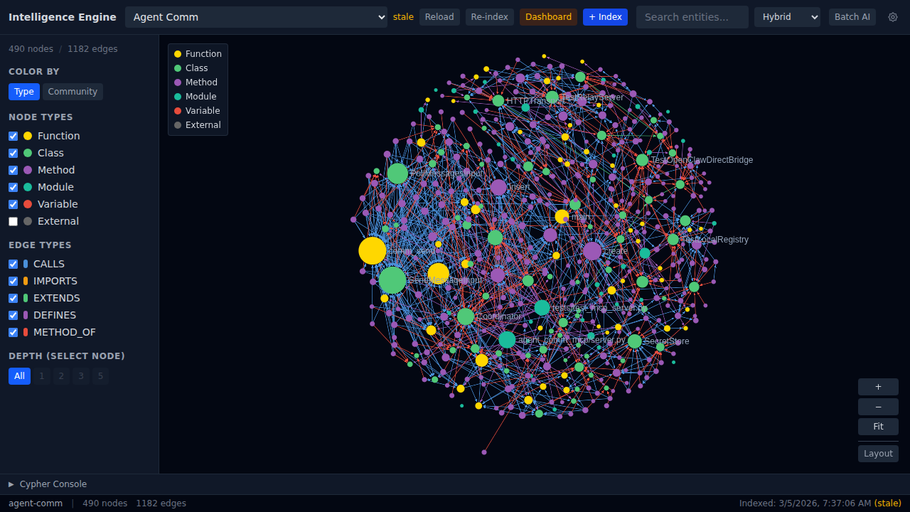Open settings via the gear icon

pos(893,17)
